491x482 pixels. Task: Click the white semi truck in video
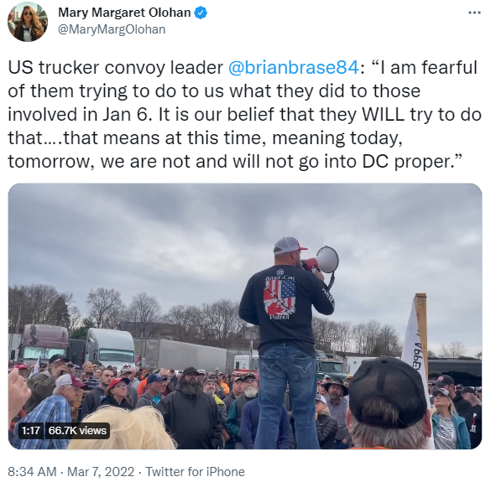coord(110,347)
